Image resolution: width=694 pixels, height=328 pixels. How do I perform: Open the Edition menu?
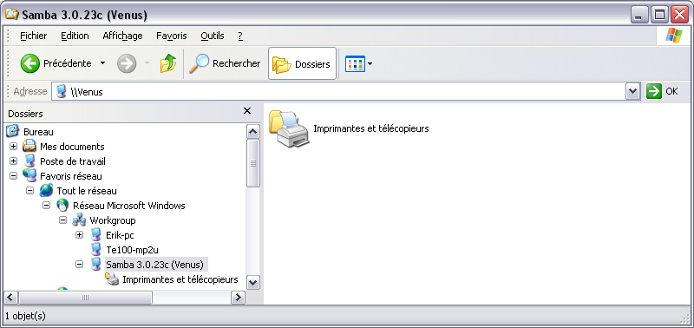(75, 36)
